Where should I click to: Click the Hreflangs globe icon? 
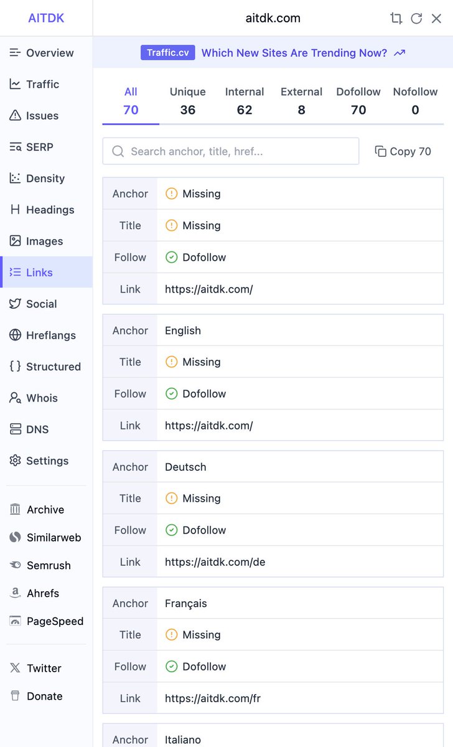point(15,335)
